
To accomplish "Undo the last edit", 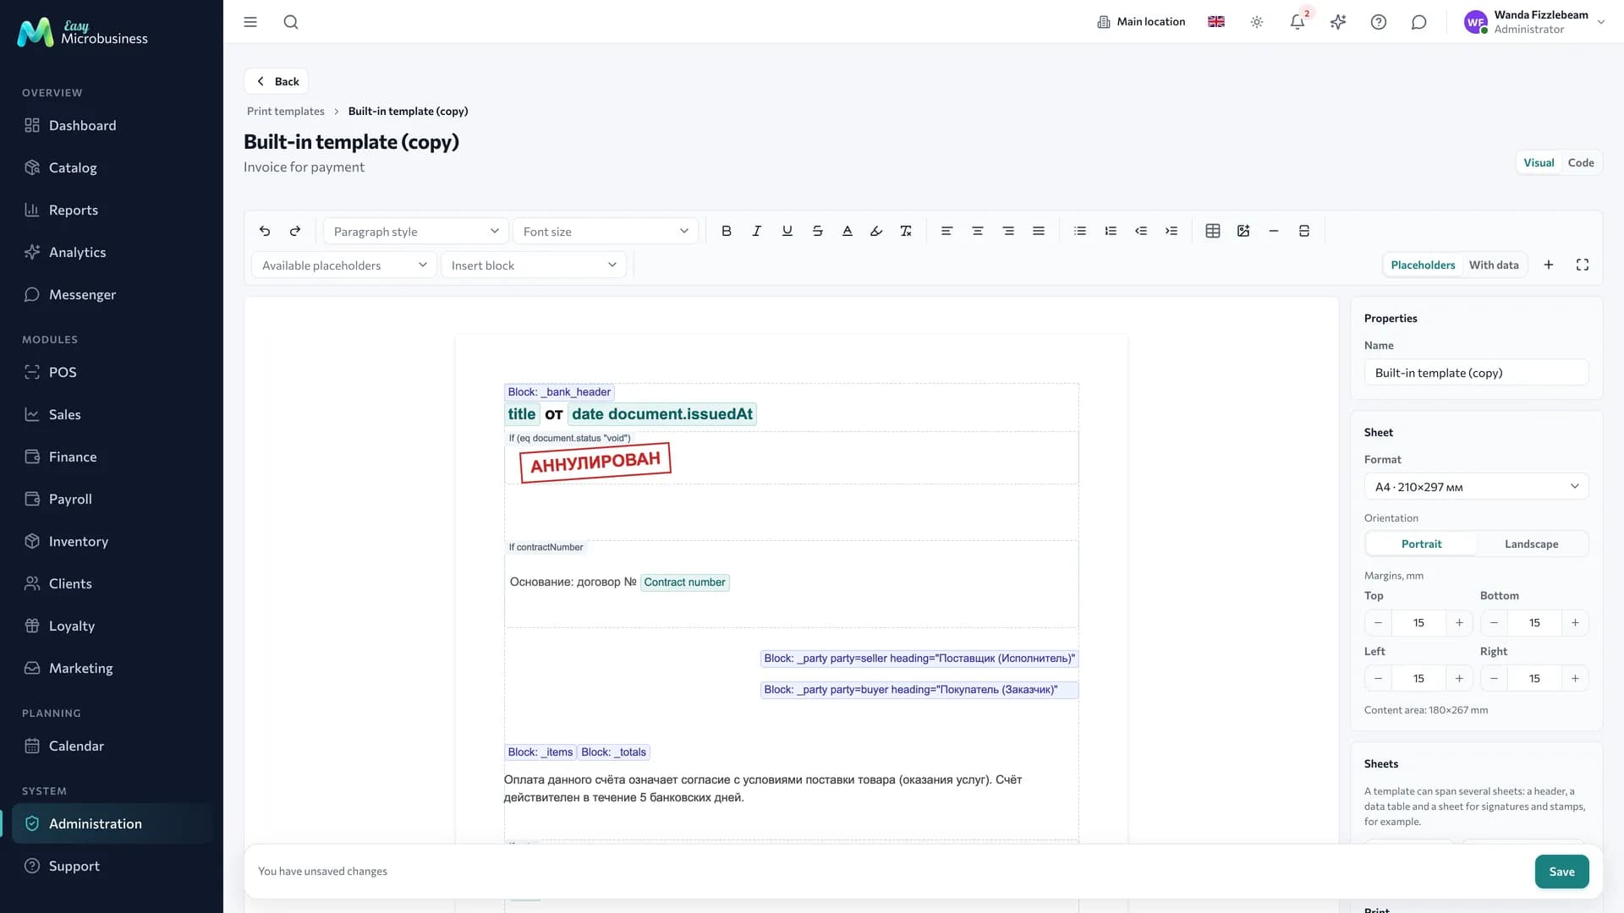I will click(x=265, y=231).
